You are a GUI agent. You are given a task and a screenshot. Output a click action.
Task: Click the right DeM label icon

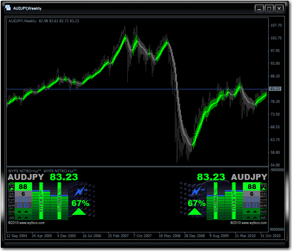pos(263,200)
